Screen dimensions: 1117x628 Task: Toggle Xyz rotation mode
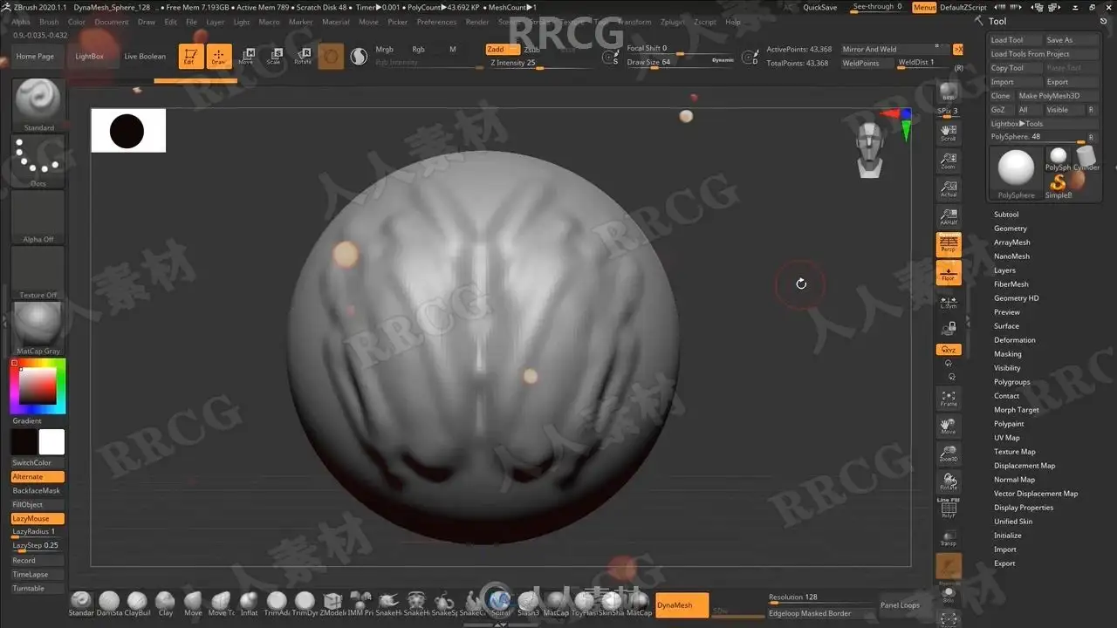[x=949, y=350]
